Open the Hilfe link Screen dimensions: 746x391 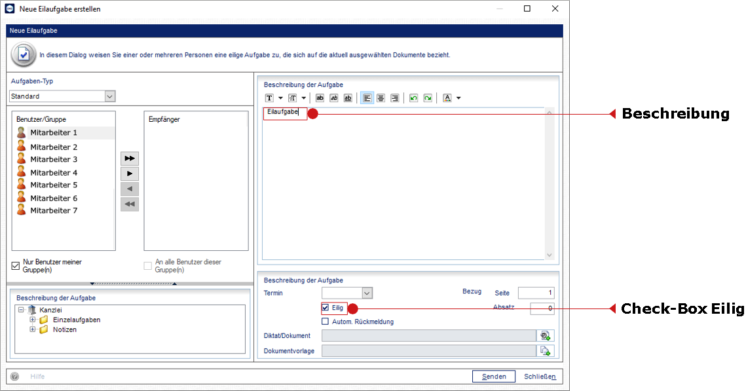tap(37, 376)
